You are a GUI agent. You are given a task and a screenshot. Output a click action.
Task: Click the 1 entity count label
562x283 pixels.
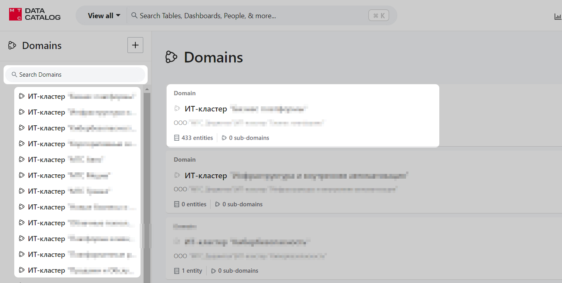192,271
